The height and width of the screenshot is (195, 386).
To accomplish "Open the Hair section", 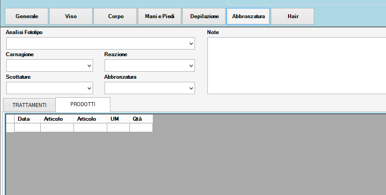I will (292, 16).
